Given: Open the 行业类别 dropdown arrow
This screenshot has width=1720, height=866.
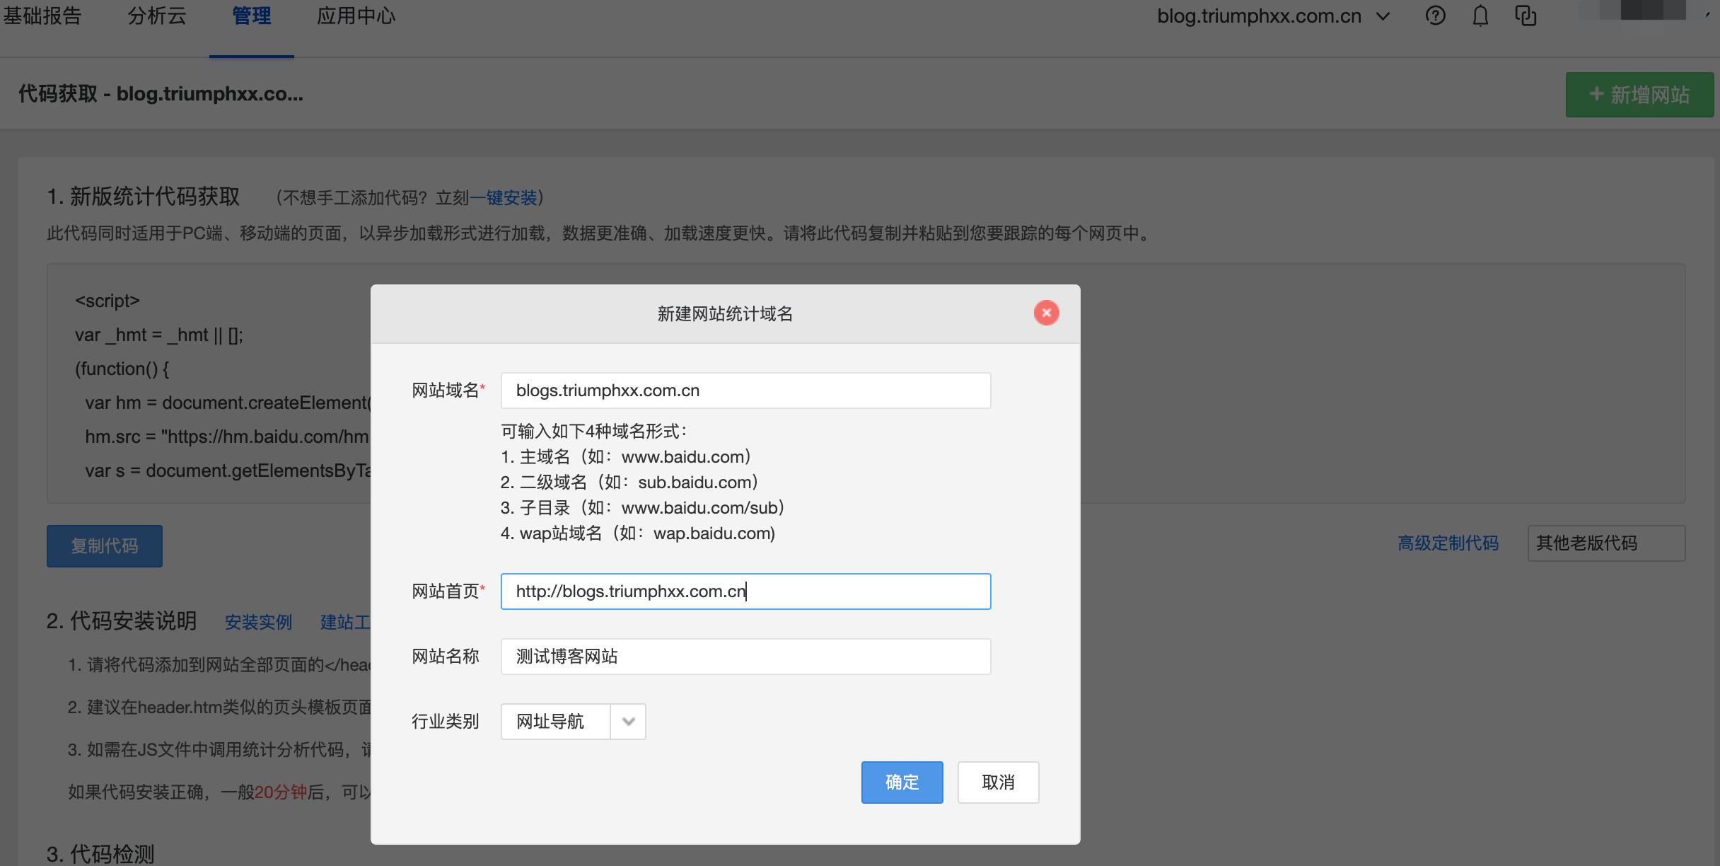Looking at the screenshot, I should pos(628,722).
